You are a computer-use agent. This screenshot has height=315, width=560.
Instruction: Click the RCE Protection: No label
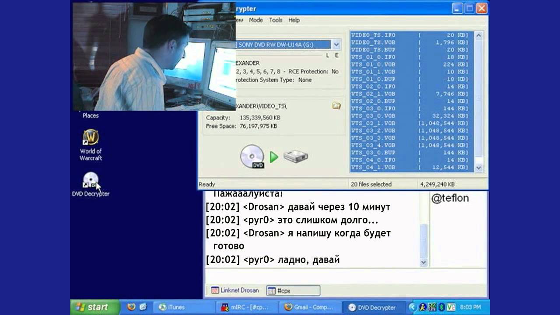pyautogui.click(x=313, y=71)
